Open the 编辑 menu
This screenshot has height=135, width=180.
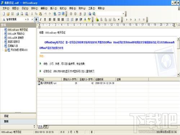coord(44,8)
